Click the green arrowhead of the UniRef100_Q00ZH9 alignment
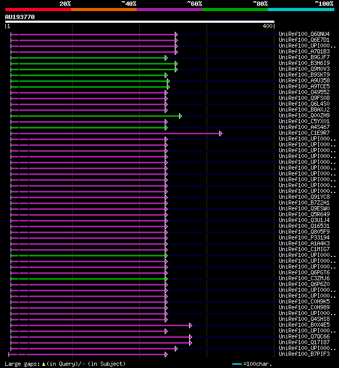Screen dimensions: 339x368 (180, 116)
